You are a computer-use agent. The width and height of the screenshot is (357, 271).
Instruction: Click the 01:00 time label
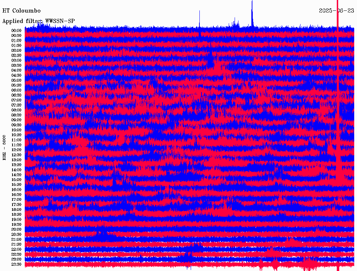point(16,41)
